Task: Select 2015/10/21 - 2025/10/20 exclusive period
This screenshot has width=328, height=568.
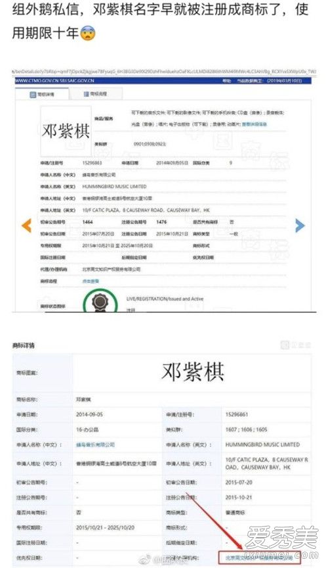Action: click(x=105, y=528)
